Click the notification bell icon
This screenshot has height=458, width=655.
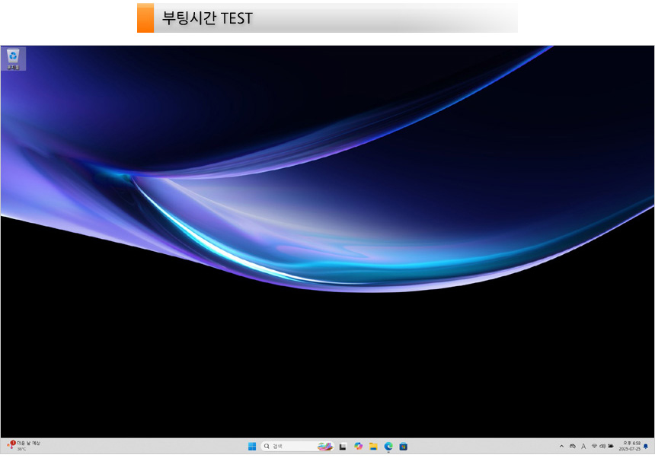pyautogui.click(x=646, y=447)
